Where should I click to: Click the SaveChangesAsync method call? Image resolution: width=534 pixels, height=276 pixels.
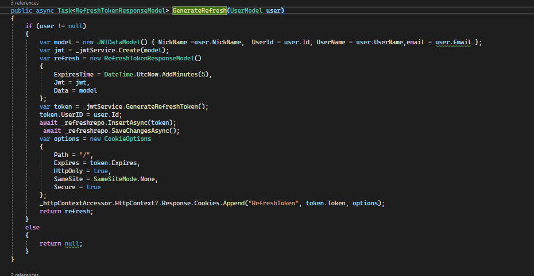pyautogui.click(x=140, y=131)
